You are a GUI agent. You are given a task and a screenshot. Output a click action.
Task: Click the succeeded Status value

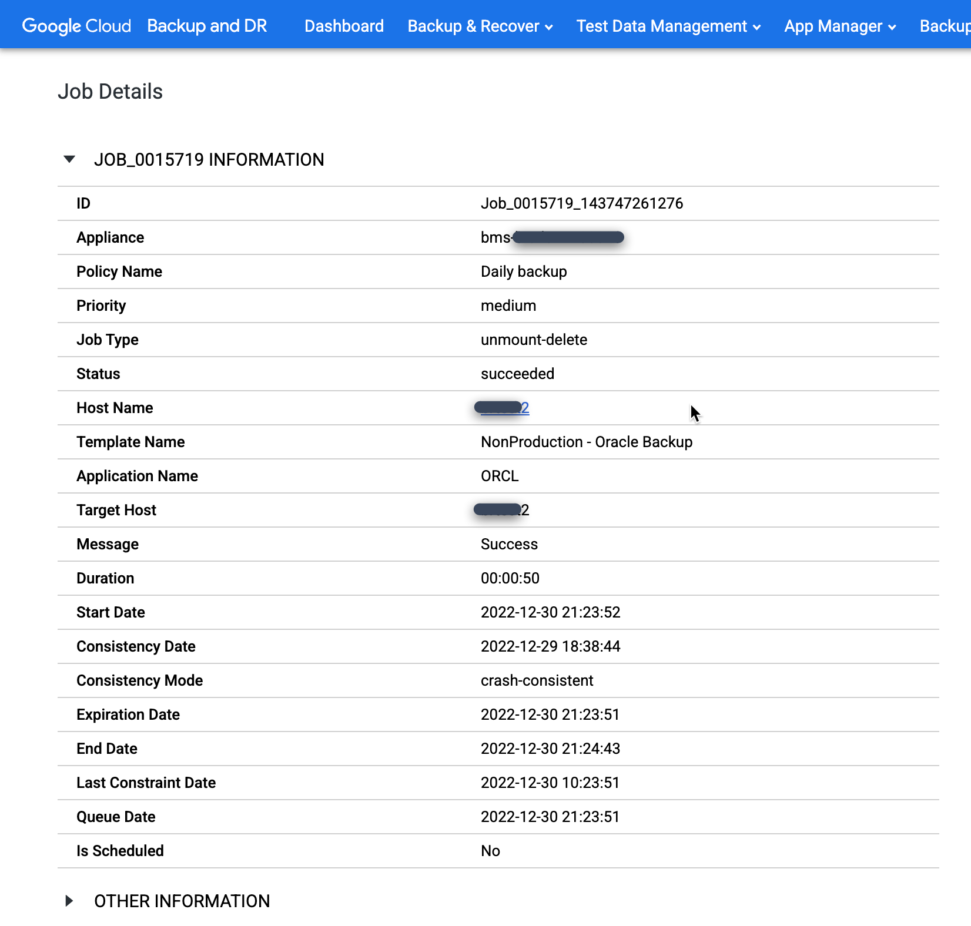pos(517,374)
